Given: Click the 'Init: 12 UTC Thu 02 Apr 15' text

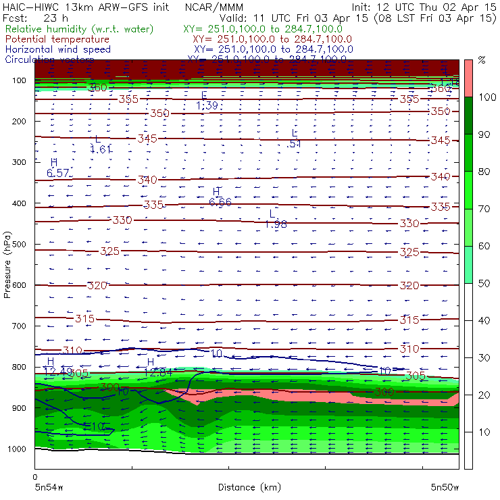Looking at the screenshot, I should [x=424, y=7].
